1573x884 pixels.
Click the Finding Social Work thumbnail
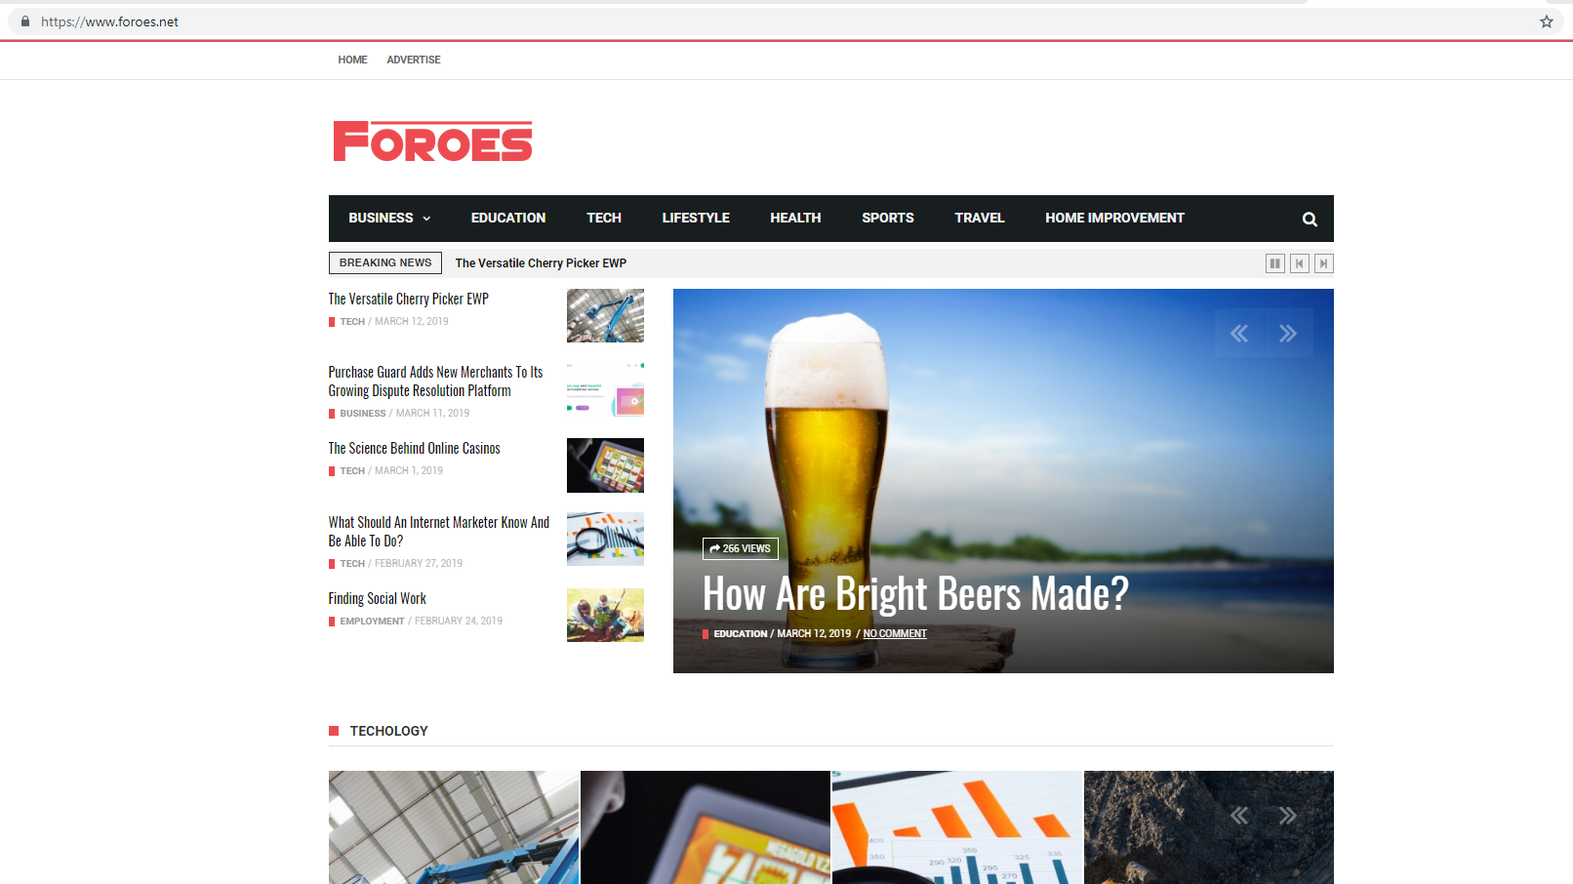605,615
